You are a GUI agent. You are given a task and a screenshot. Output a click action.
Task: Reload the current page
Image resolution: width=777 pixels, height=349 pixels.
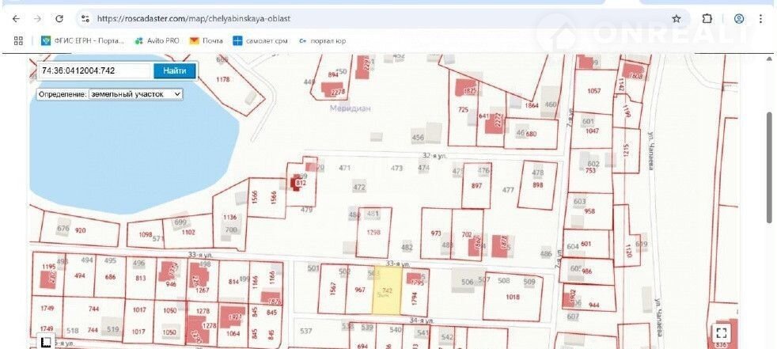pyautogui.click(x=59, y=18)
